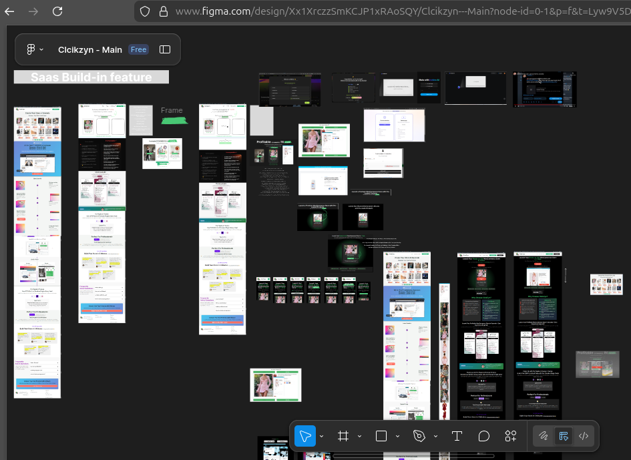Click the Free plan badge

pos(138,49)
